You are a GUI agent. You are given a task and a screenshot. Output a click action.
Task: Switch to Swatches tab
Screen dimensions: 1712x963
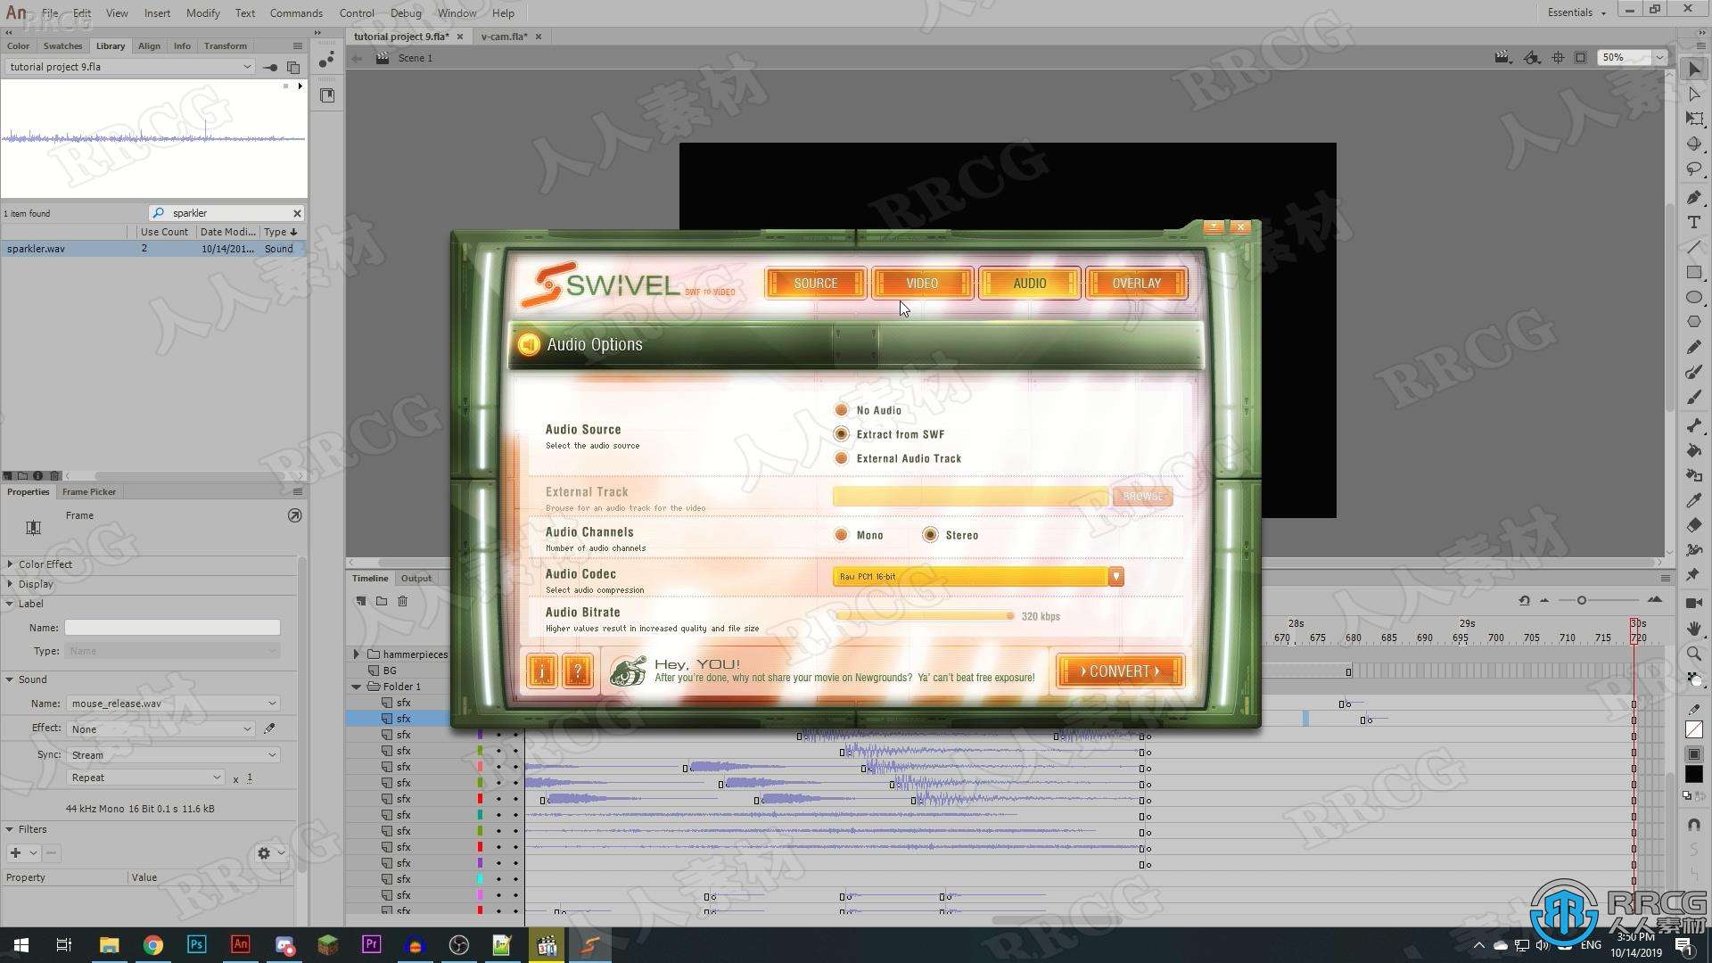click(x=62, y=45)
